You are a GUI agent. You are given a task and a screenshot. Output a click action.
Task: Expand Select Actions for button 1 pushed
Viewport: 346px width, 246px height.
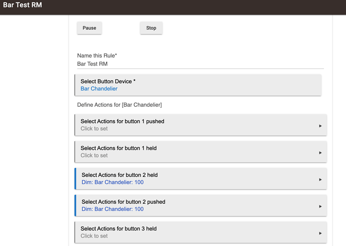tap(201, 125)
